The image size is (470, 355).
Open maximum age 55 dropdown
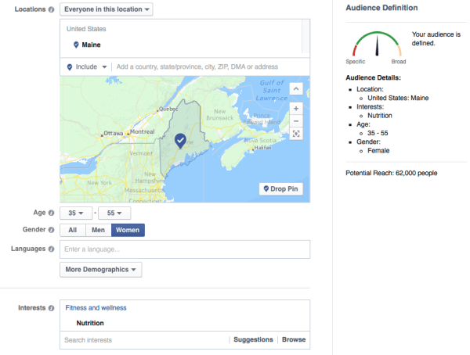[x=114, y=213]
